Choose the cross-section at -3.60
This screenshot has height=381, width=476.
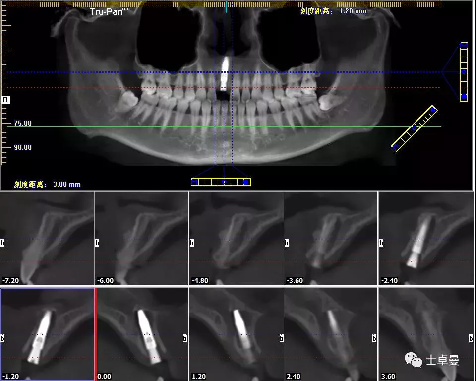tap(331, 238)
